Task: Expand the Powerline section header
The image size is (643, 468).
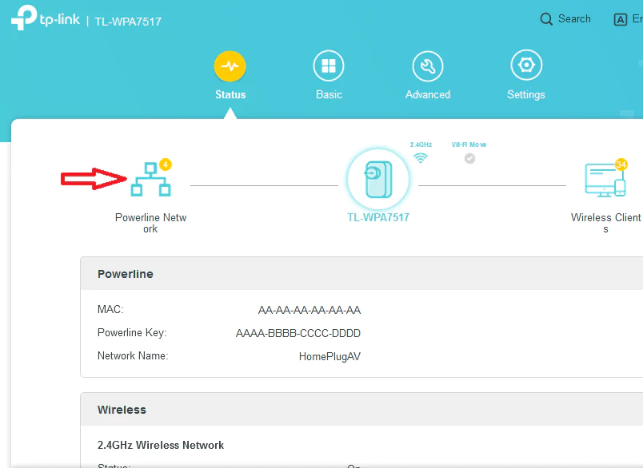Action: pyautogui.click(x=125, y=273)
